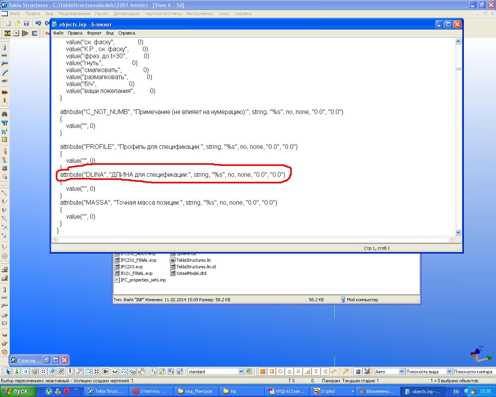Click the orange arrow snap icon

pyautogui.click(x=345, y=371)
